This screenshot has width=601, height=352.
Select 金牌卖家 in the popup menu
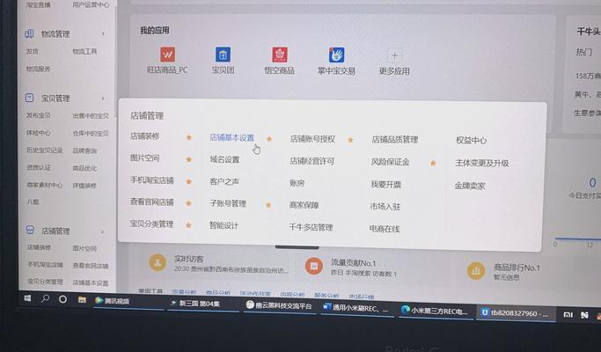click(x=470, y=186)
